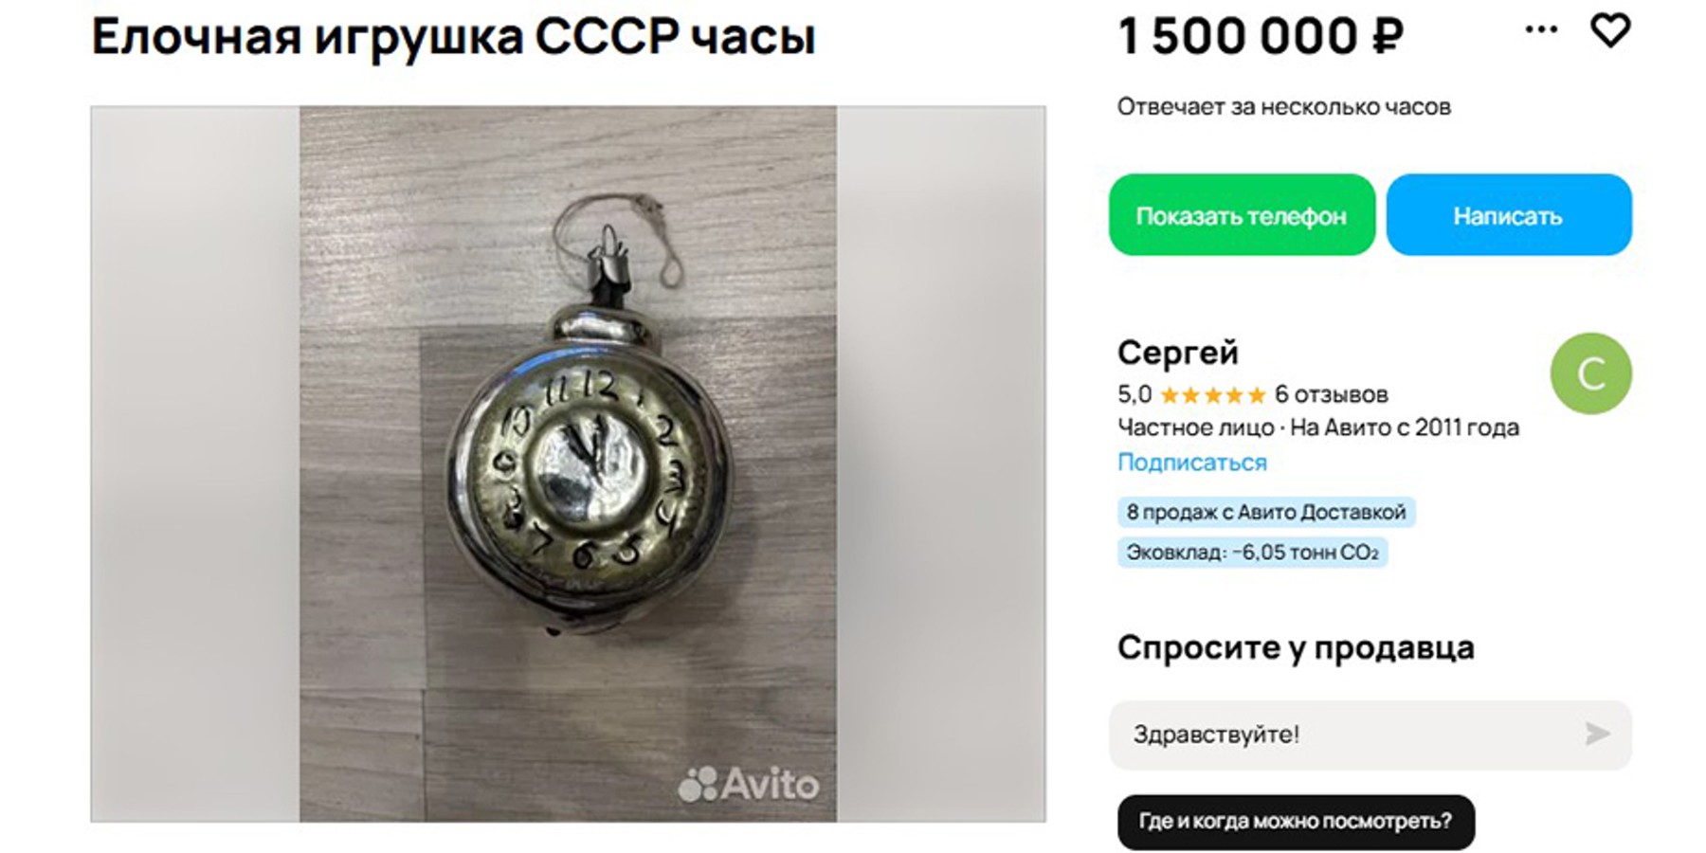Click the blurred left side of photo gallery
The image size is (1706, 853).
(x=195, y=463)
